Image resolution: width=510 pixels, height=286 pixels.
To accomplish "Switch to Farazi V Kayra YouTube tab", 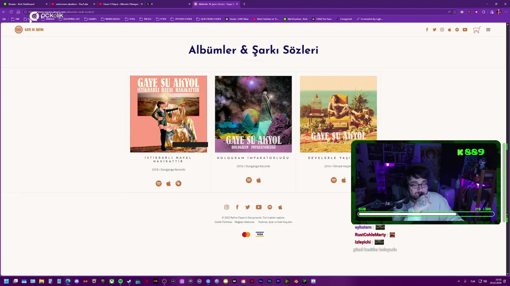I will click(x=120, y=4).
